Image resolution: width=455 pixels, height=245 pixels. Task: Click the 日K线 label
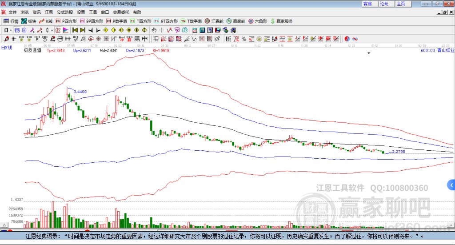point(7,48)
